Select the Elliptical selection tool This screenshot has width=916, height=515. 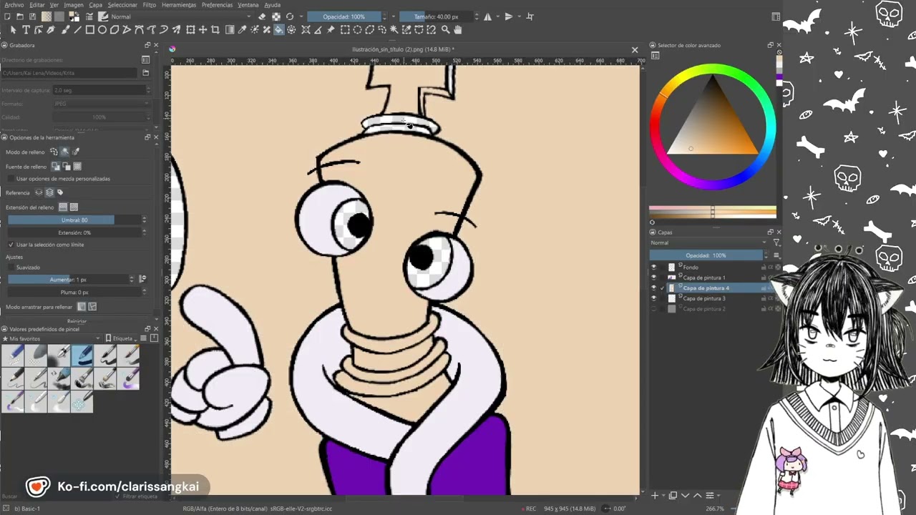click(x=358, y=30)
